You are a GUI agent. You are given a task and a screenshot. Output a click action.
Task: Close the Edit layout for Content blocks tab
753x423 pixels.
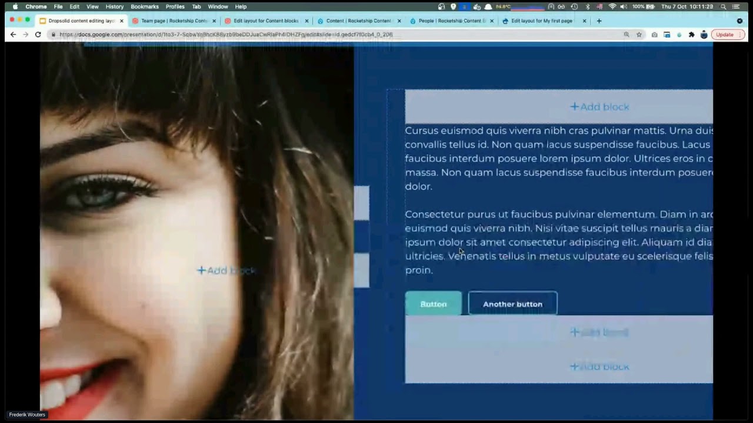point(306,21)
